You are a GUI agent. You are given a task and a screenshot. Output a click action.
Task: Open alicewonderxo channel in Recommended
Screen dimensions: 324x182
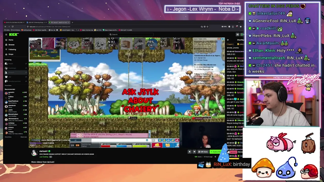point(16,119)
